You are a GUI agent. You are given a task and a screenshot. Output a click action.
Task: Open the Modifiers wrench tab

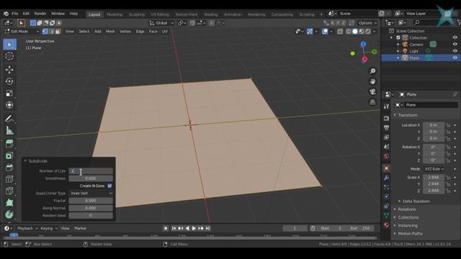[386, 178]
